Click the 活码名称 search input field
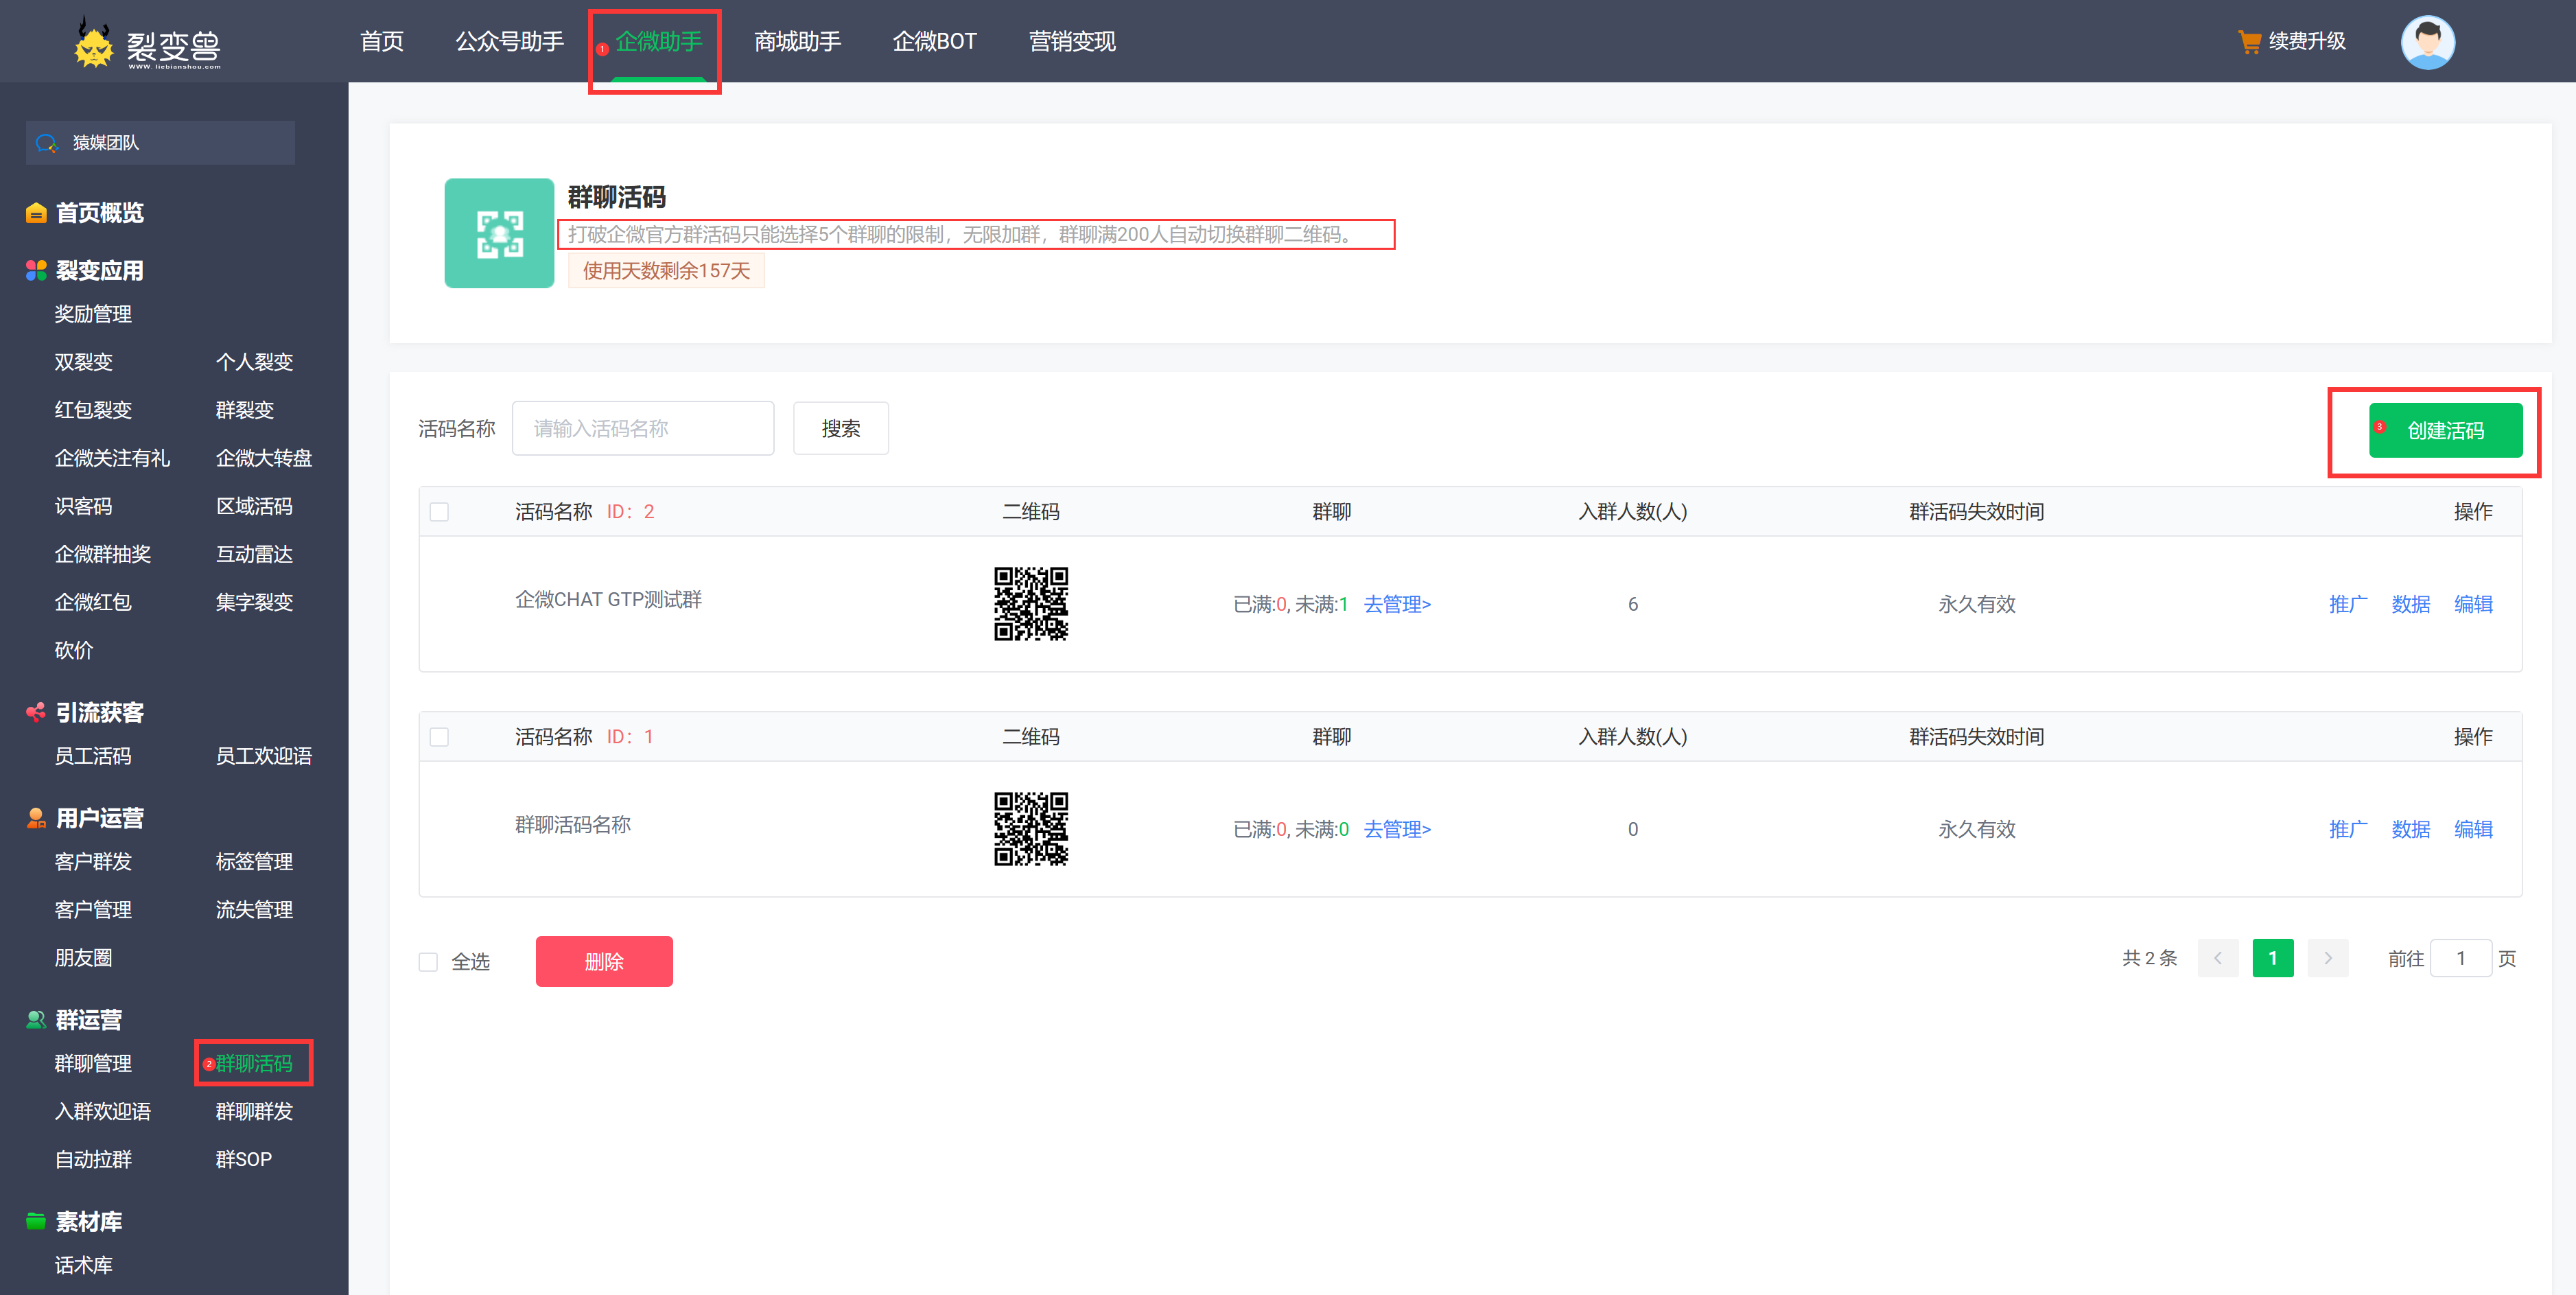The width and height of the screenshot is (2576, 1295). [643, 428]
